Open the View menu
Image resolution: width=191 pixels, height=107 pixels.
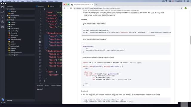22,1
